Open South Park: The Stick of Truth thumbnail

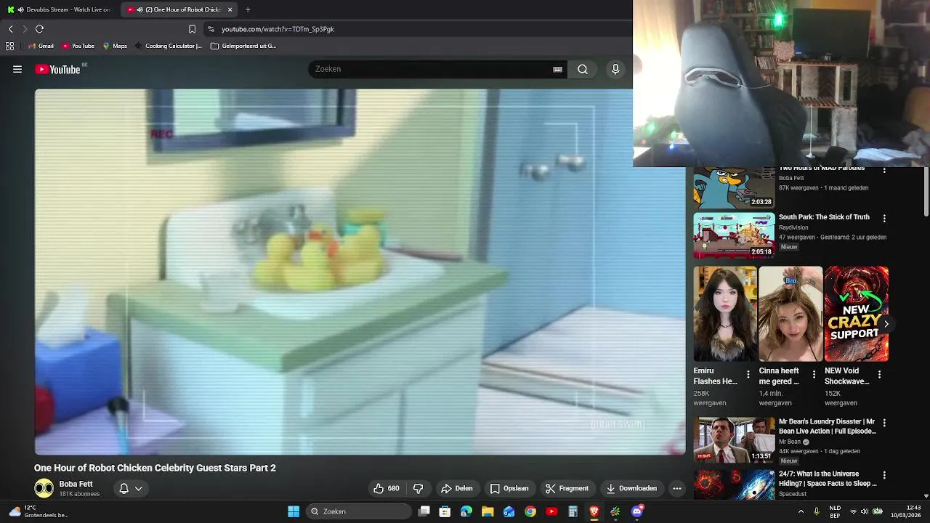[x=734, y=235]
